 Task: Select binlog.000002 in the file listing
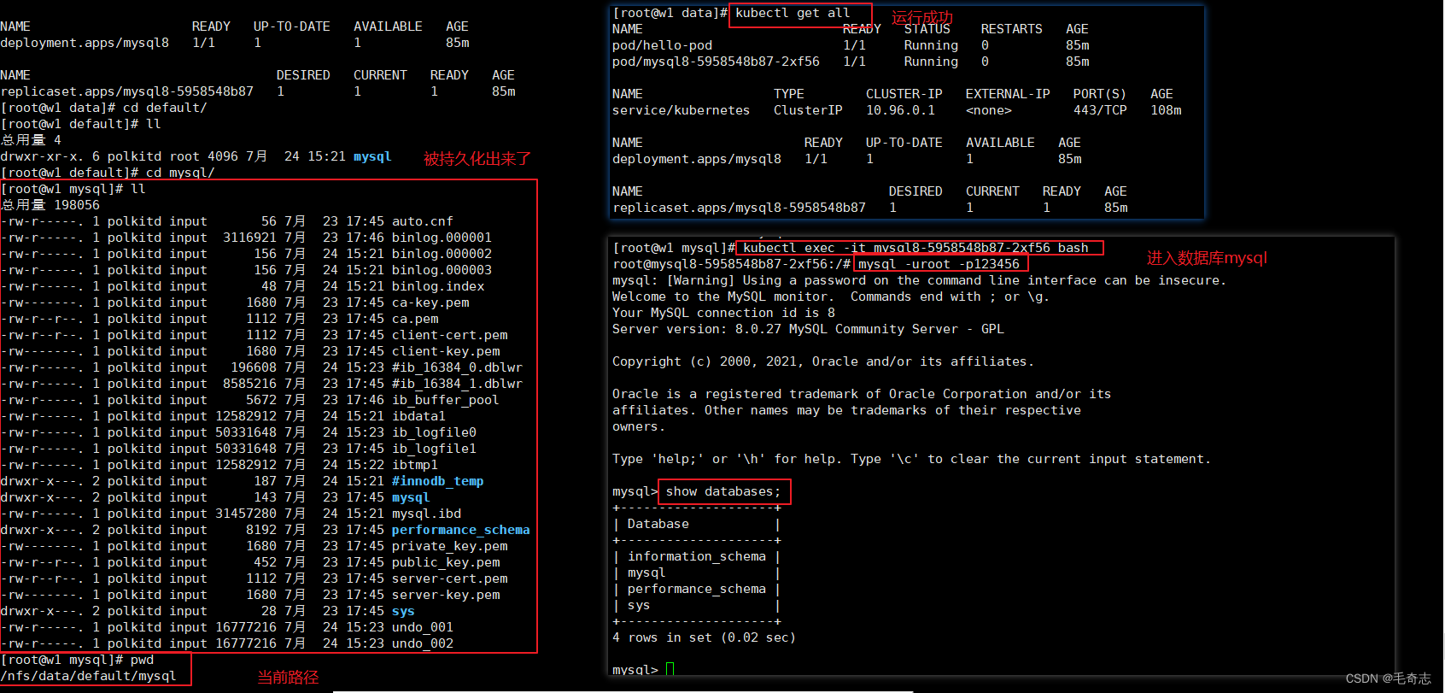(x=442, y=254)
